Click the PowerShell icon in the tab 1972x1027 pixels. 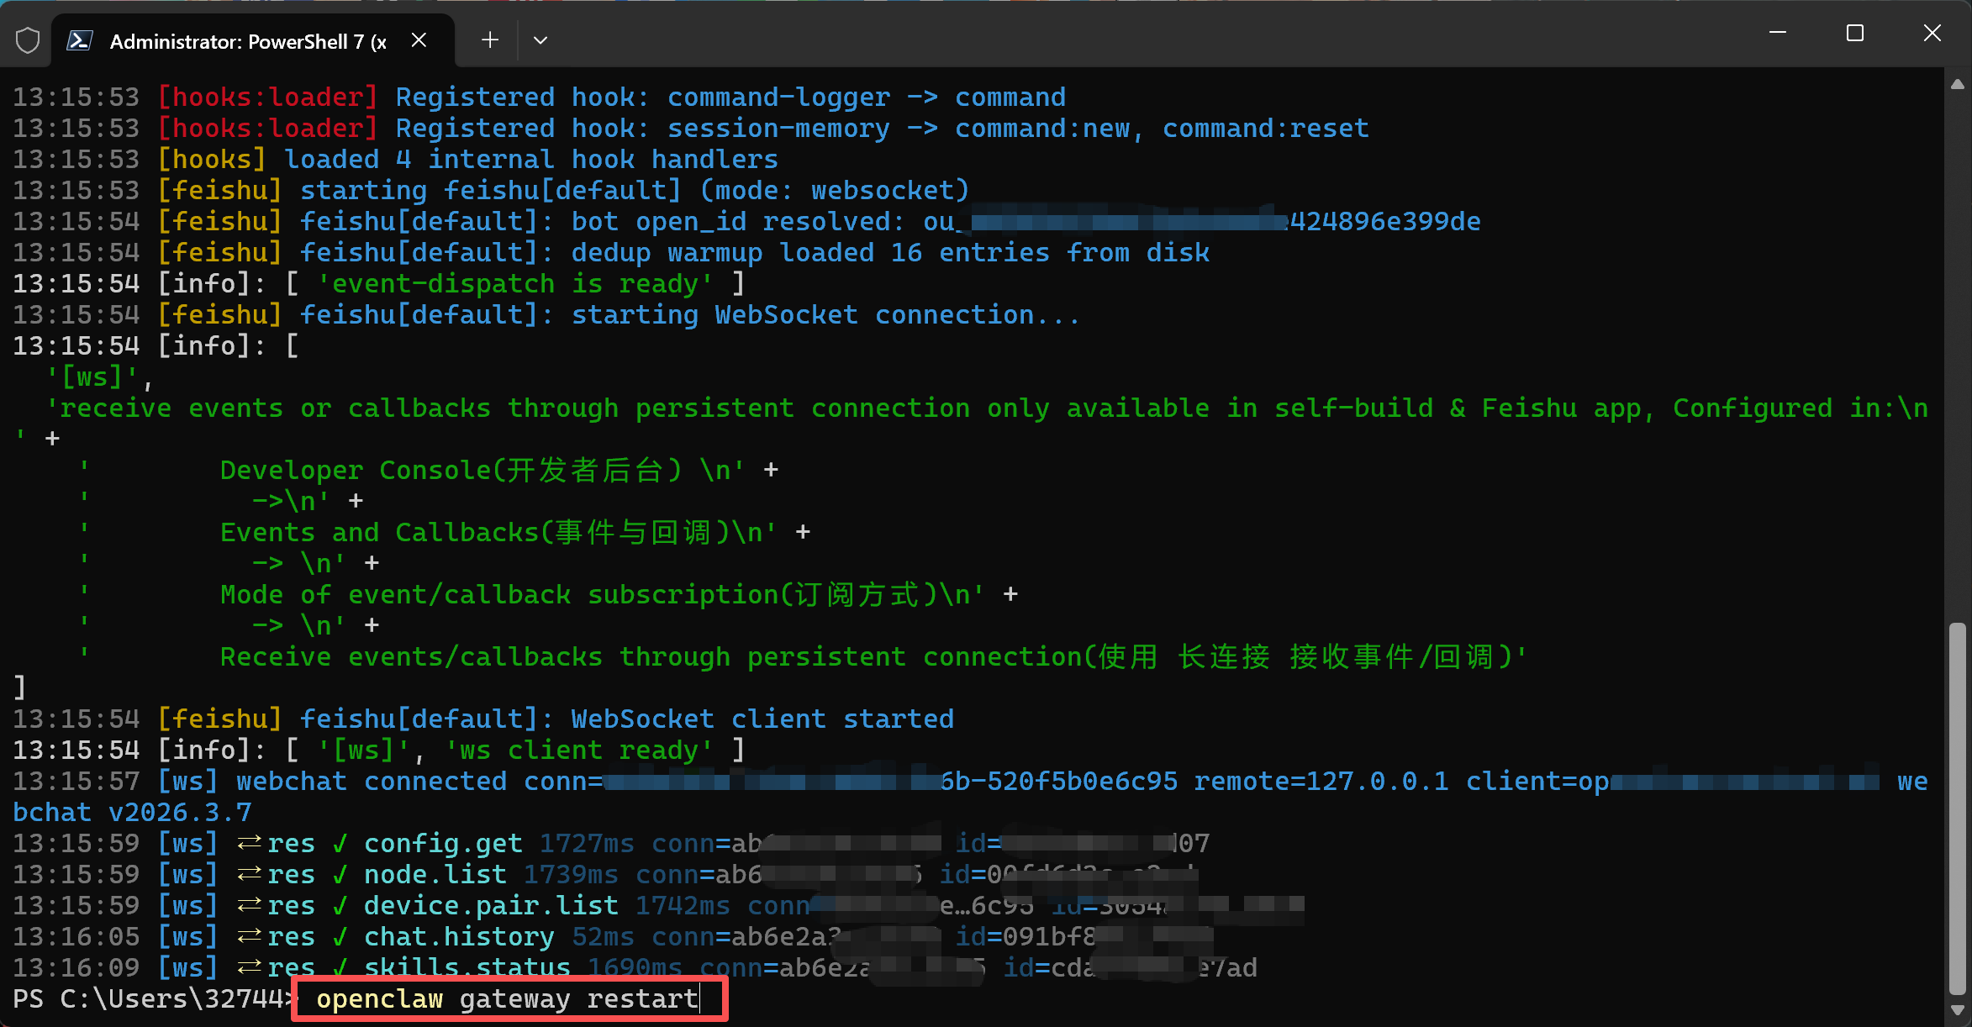80,40
